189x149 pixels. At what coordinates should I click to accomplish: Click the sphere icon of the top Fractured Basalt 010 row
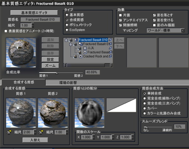[71, 40]
